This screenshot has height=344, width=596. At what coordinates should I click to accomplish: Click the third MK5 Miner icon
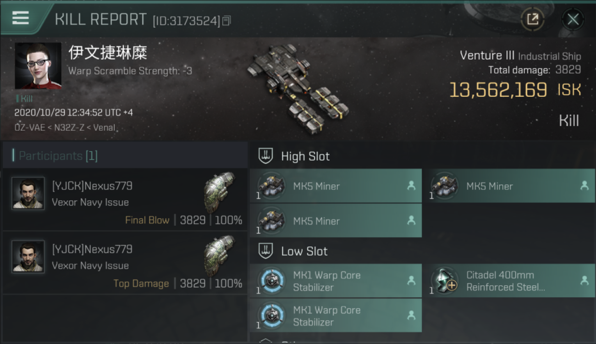(271, 221)
